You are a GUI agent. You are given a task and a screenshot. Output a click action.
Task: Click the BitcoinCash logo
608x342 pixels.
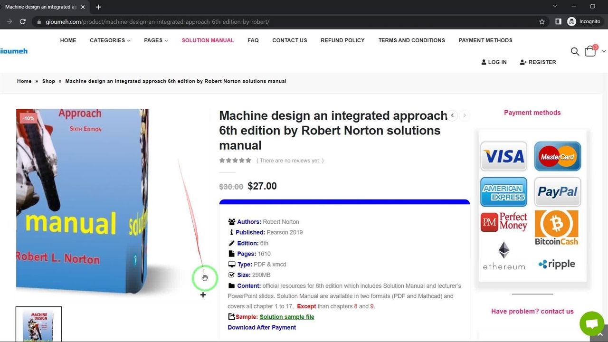[x=557, y=228]
